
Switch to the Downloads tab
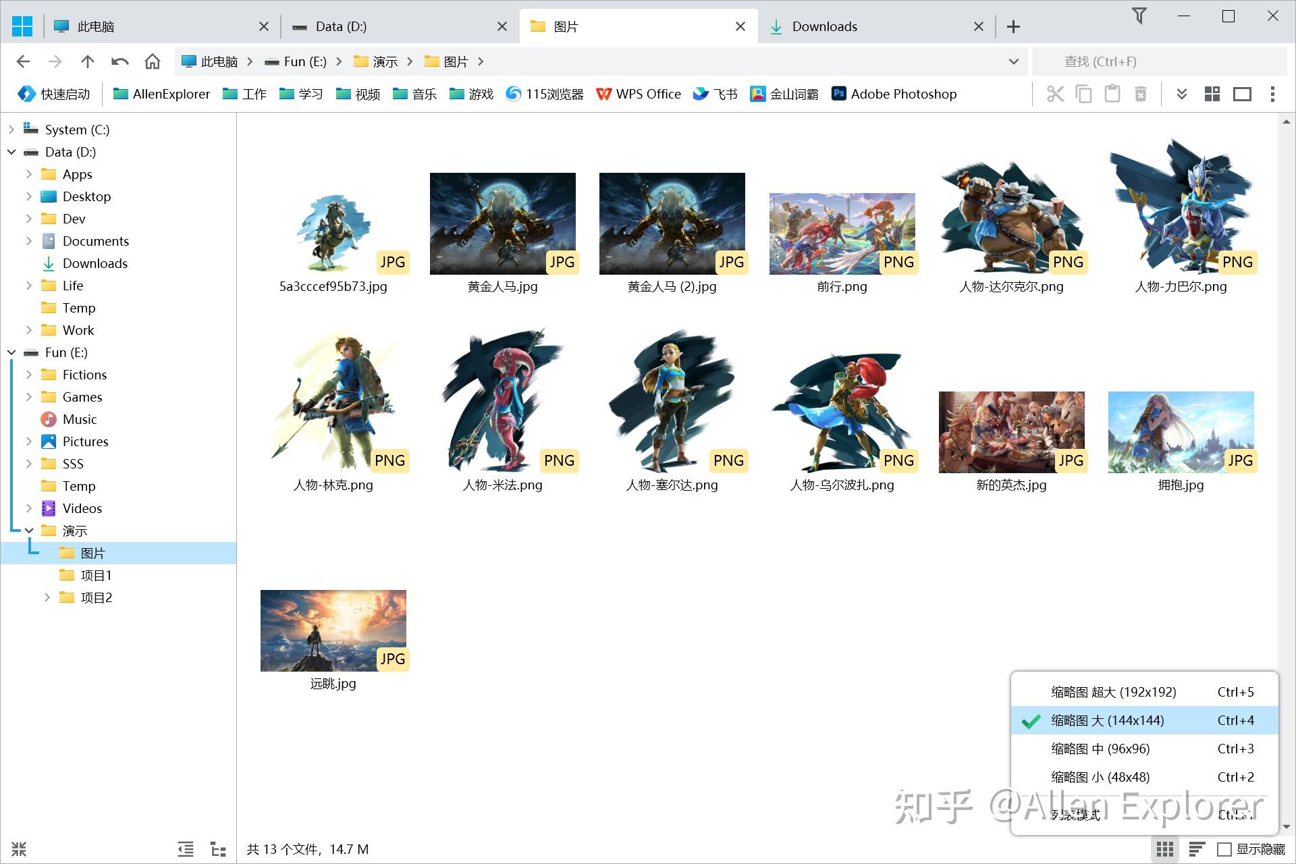pos(823,26)
